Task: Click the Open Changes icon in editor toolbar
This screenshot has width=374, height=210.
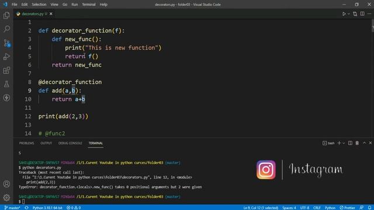Action: click(355, 14)
